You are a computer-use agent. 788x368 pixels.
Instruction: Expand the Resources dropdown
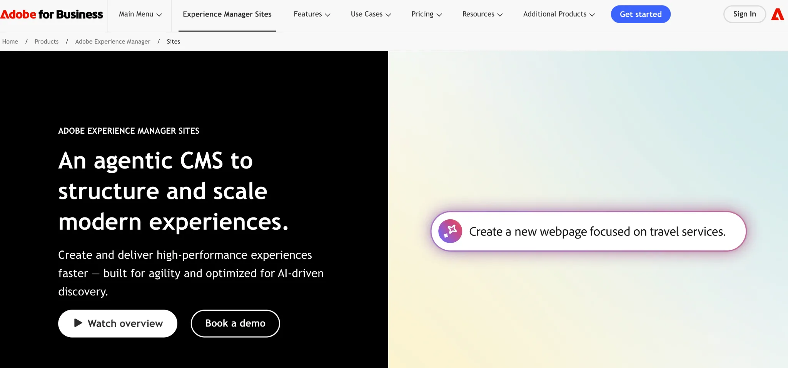pos(482,14)
